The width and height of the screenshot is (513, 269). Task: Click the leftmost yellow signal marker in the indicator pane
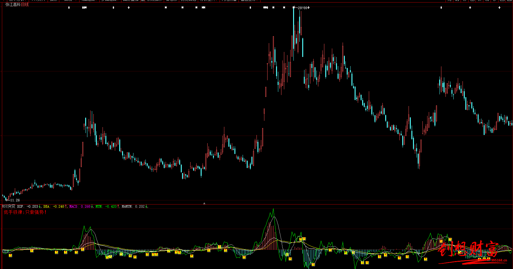pyautogui.click(x=10, y=255)
